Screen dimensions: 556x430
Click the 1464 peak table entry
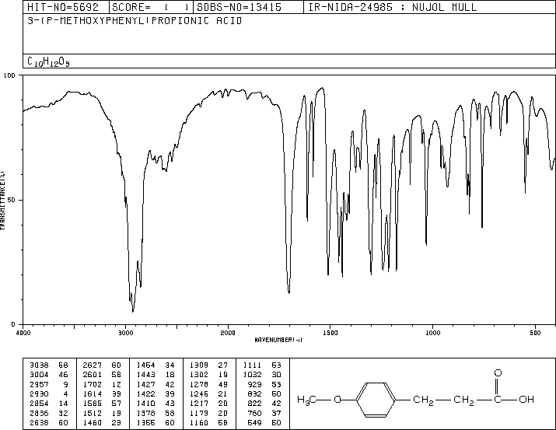[x=156, y=365]
